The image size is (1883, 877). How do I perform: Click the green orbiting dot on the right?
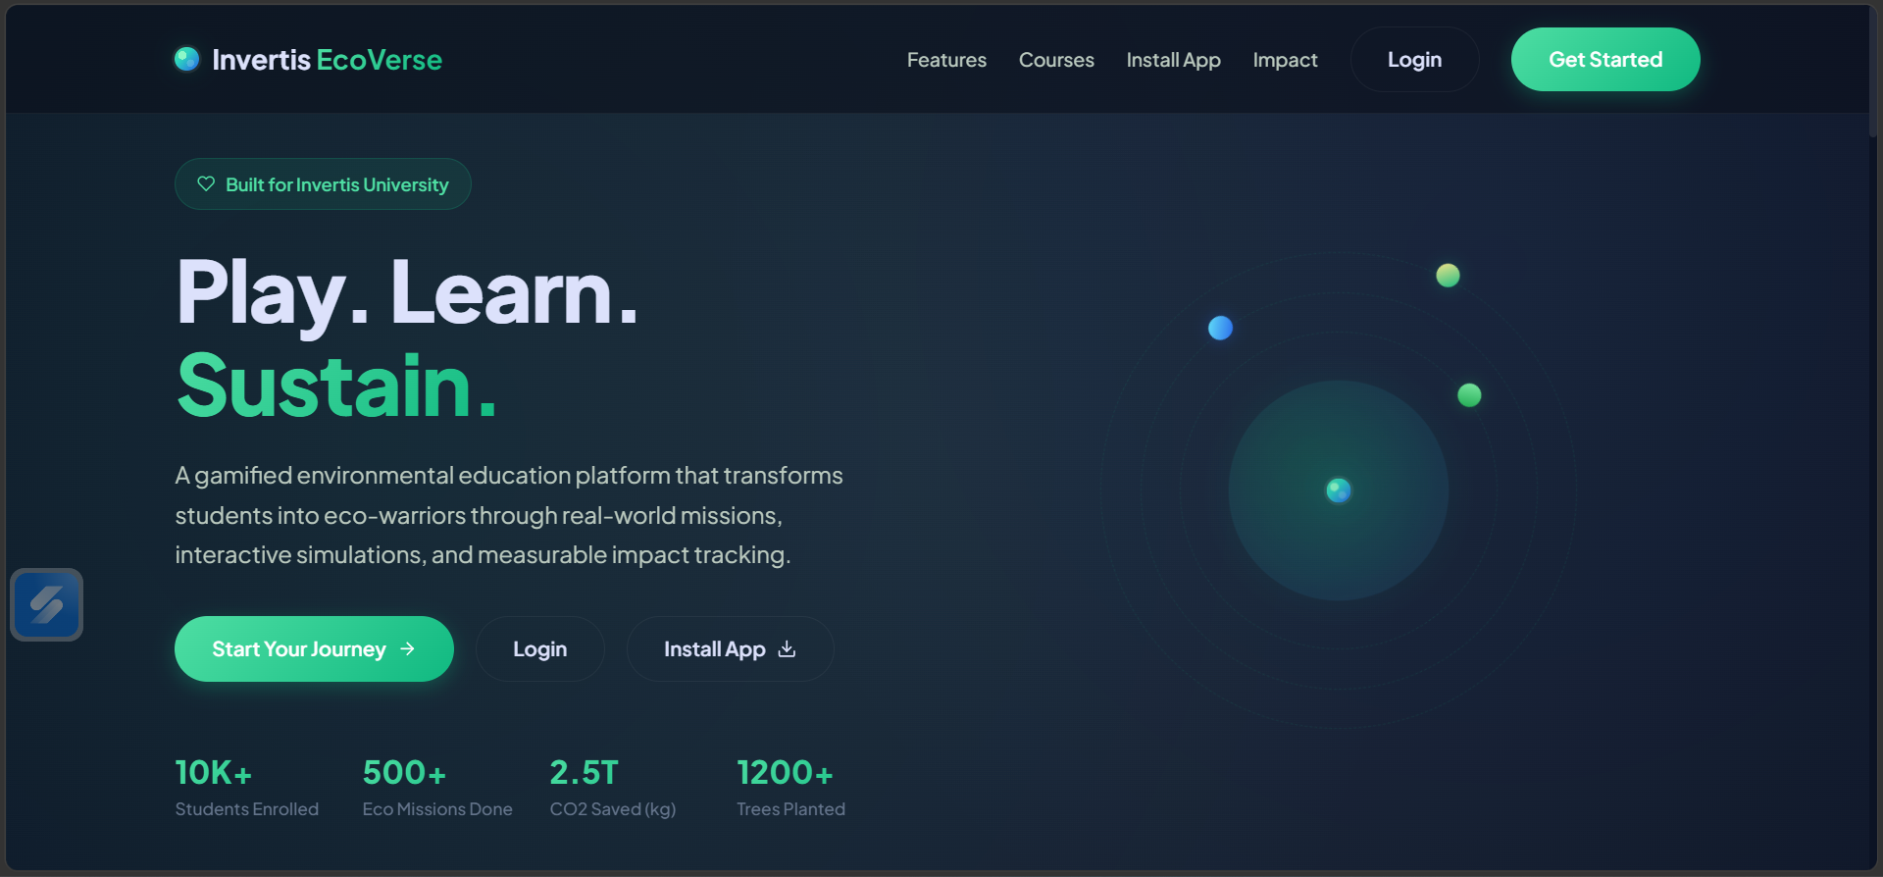1469,394
